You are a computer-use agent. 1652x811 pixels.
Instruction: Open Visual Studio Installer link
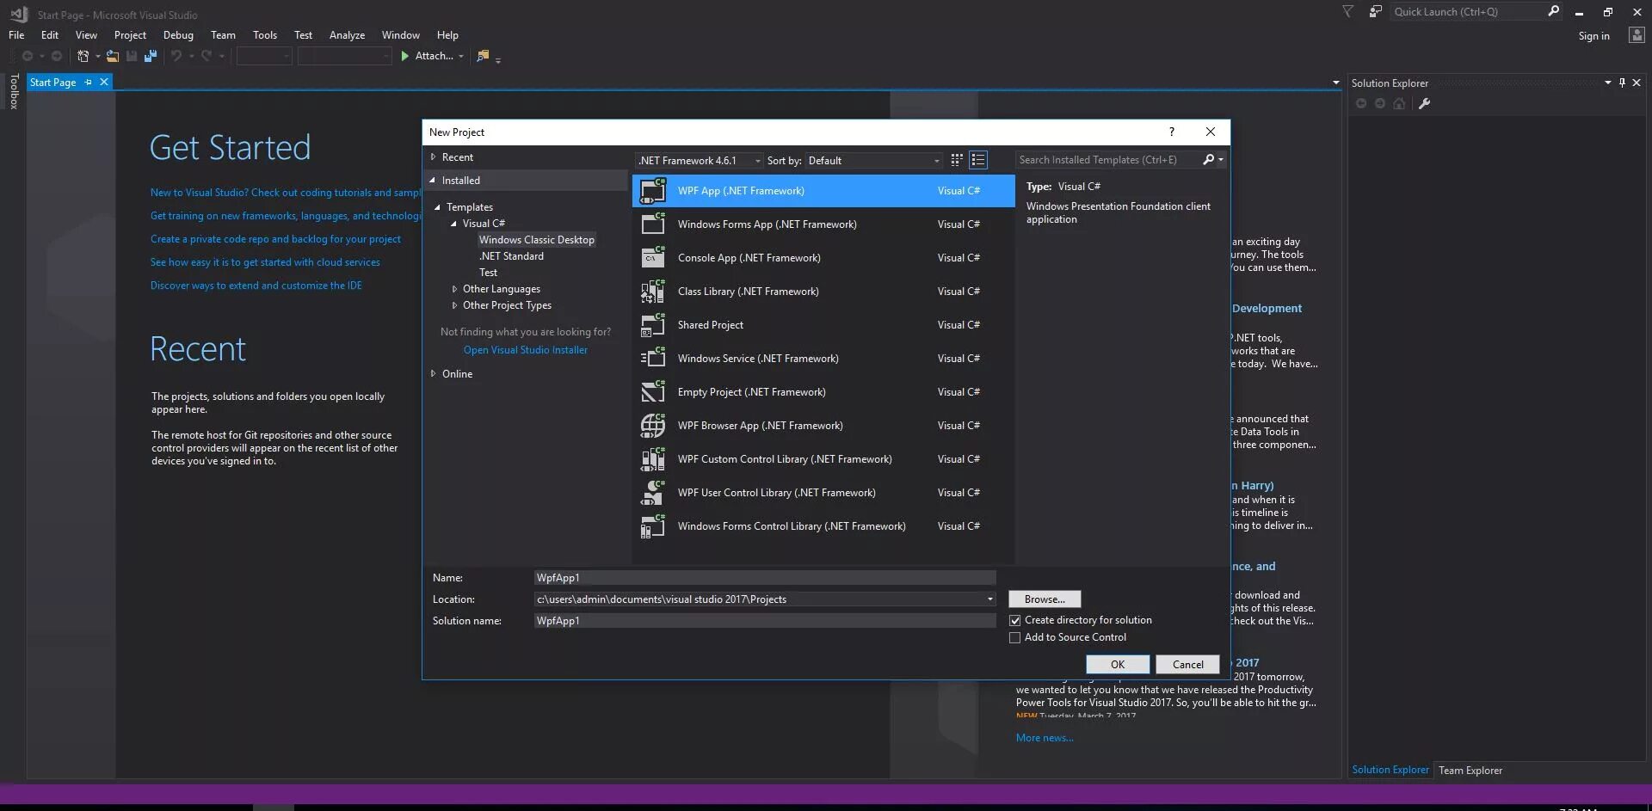click(526, 350)
